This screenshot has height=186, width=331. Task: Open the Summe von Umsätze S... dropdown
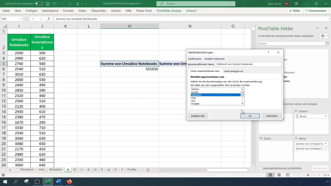(325, 149)
